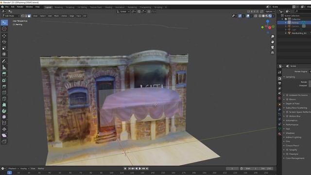Select the Measure tool
The height and width of the screenshot is (175, 311).
4,68
